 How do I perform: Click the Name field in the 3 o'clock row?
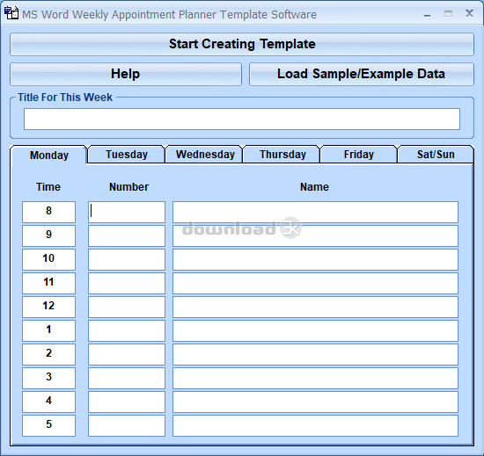pos(315,378)
